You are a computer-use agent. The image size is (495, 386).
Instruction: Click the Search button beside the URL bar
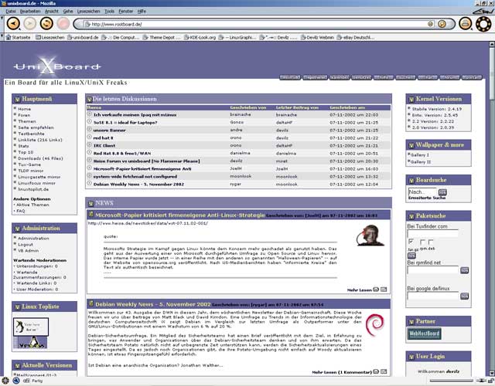442,24
